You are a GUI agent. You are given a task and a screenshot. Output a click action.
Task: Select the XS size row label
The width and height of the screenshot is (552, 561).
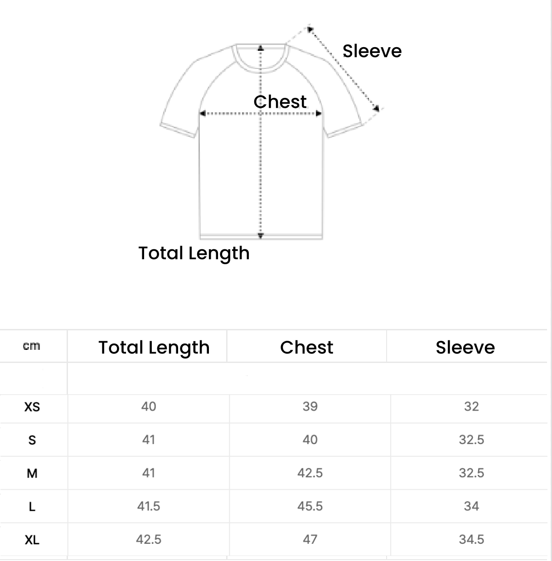[32, 407]
